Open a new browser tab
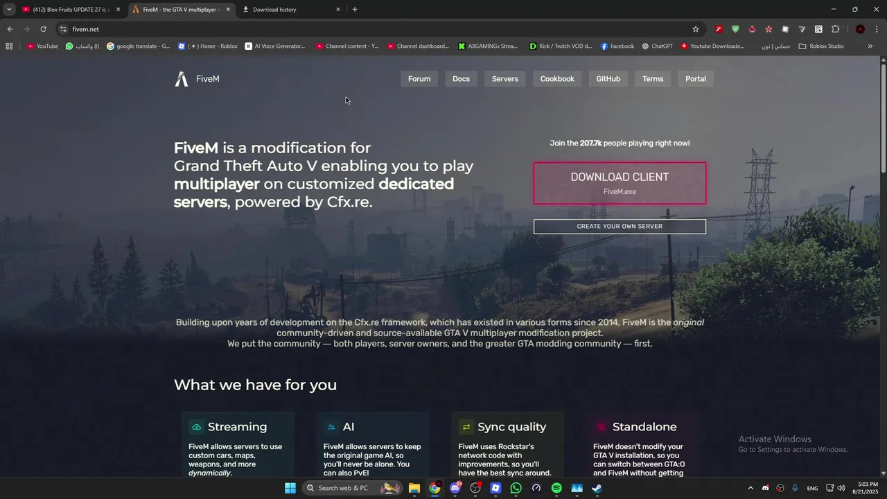The image size is (887, 499). point(355,9)
